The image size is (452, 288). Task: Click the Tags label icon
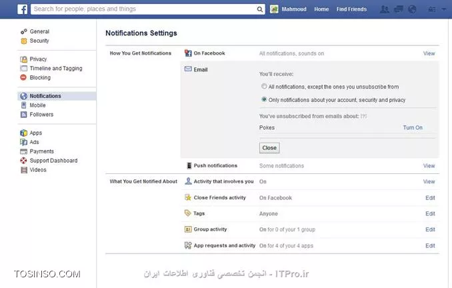tap(188, 213)
